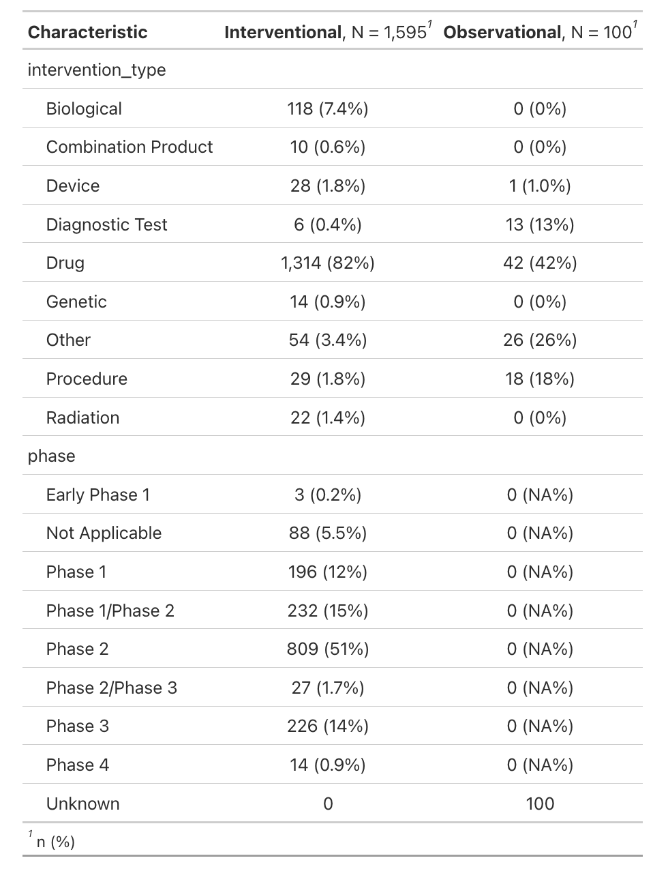Select the phase group label
The image size is (668, 869).
[51, 456]
